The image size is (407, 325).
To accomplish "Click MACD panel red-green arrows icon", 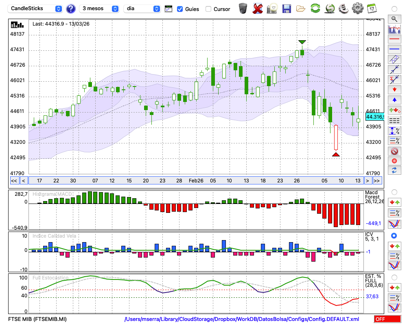I will tap(394, 202).
